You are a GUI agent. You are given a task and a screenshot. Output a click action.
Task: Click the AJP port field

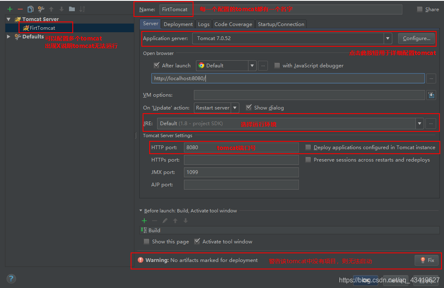point(241,185)
